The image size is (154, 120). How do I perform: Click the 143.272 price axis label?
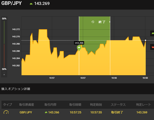(16, 29)
